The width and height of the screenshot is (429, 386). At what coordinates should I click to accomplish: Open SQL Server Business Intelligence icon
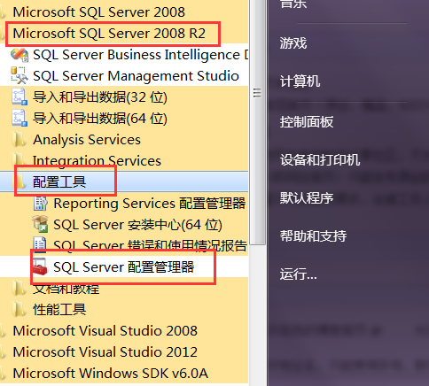(19, 55)
